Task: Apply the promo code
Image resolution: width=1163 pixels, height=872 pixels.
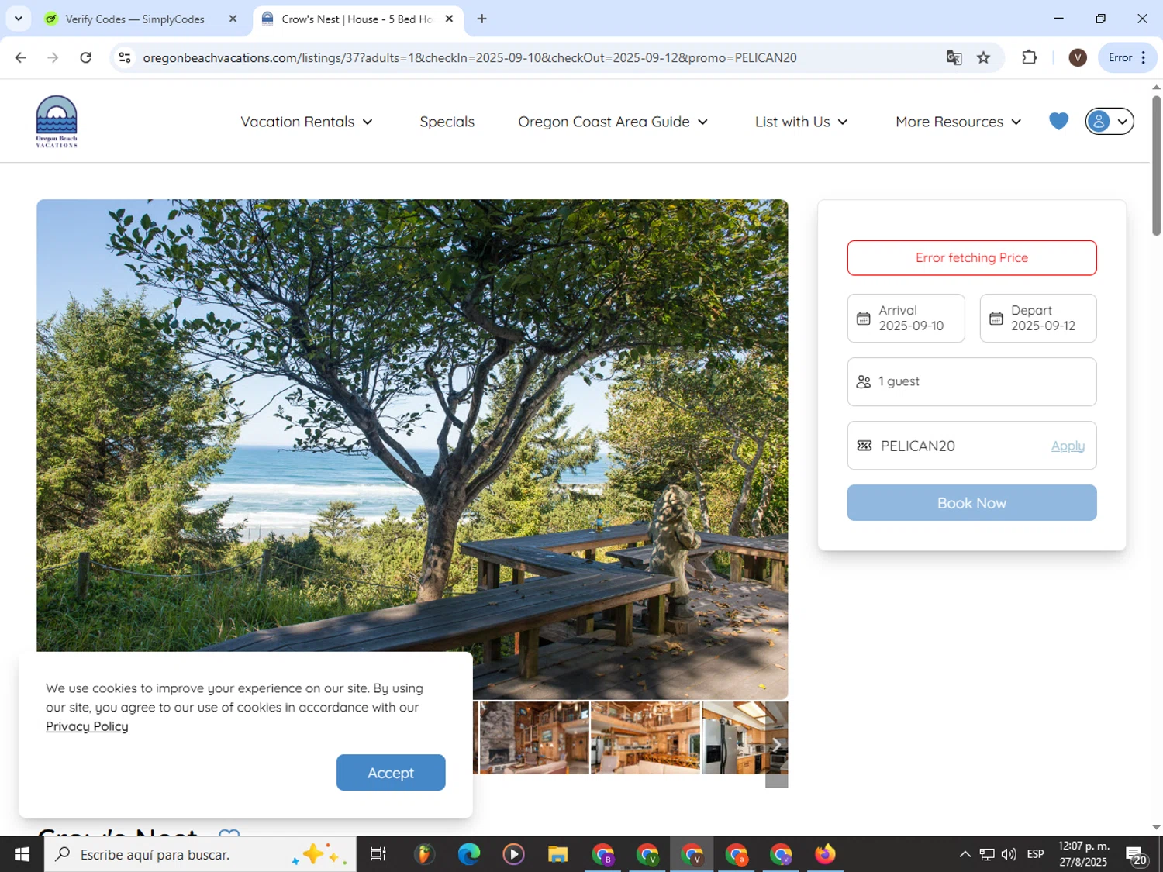Action: tap(1068, 446)
